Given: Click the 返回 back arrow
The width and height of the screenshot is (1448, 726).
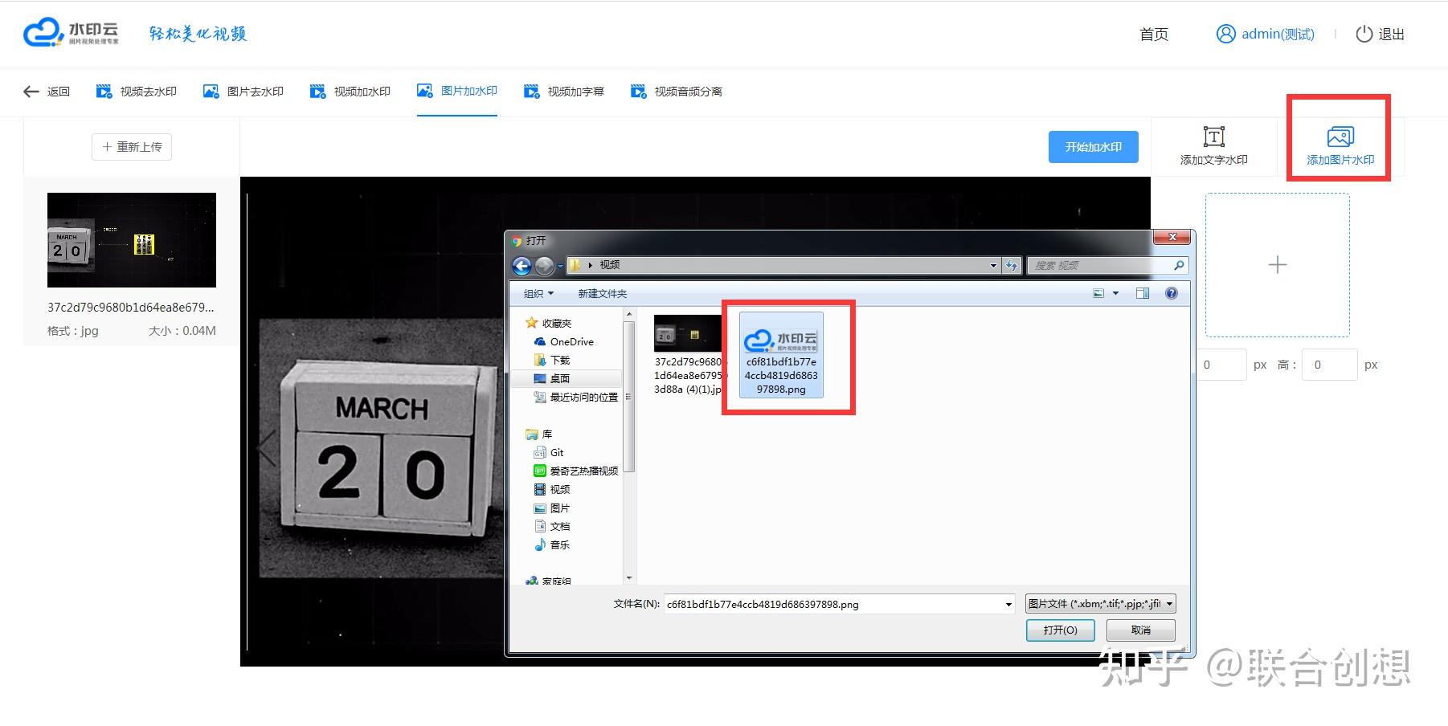Looking at the screenshot, I should pyautogui.click(x=31, y=92).
